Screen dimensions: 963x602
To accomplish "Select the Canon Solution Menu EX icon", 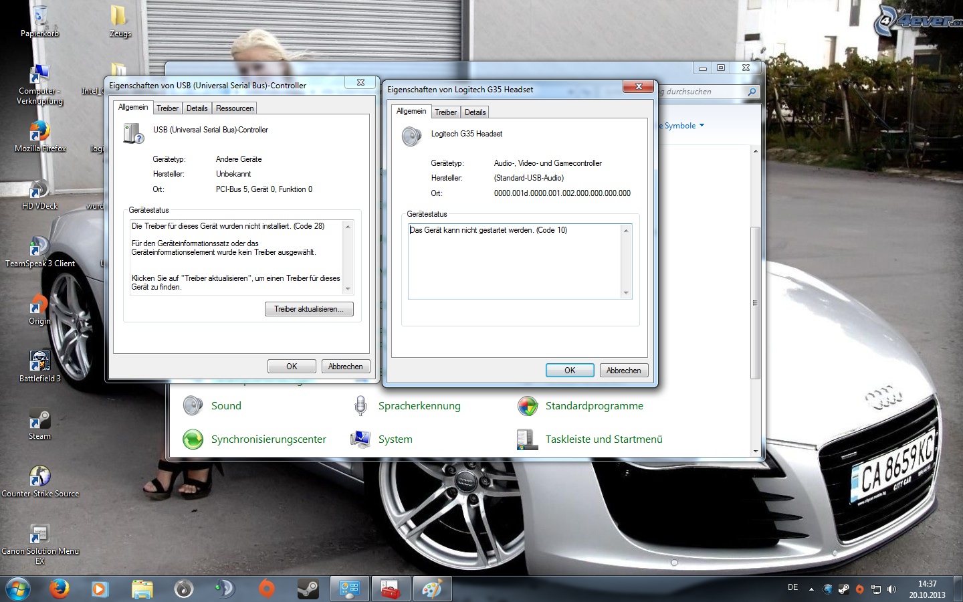I will click(40, 544).
